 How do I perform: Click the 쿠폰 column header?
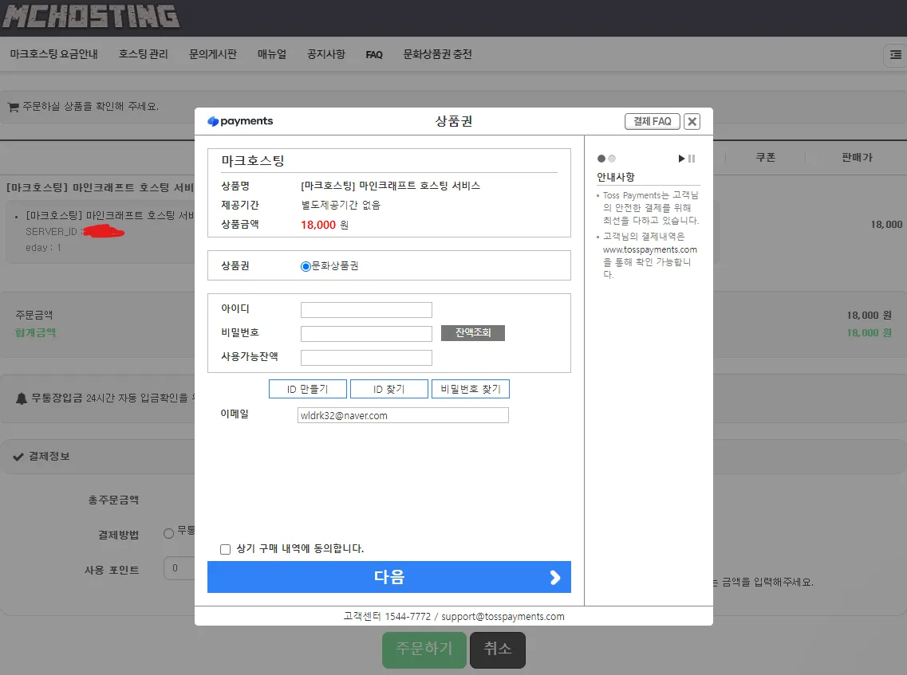tap(765, 157)
